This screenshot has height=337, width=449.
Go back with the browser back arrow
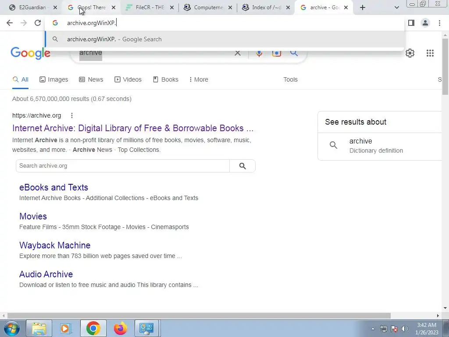click(x=10, y=23)
